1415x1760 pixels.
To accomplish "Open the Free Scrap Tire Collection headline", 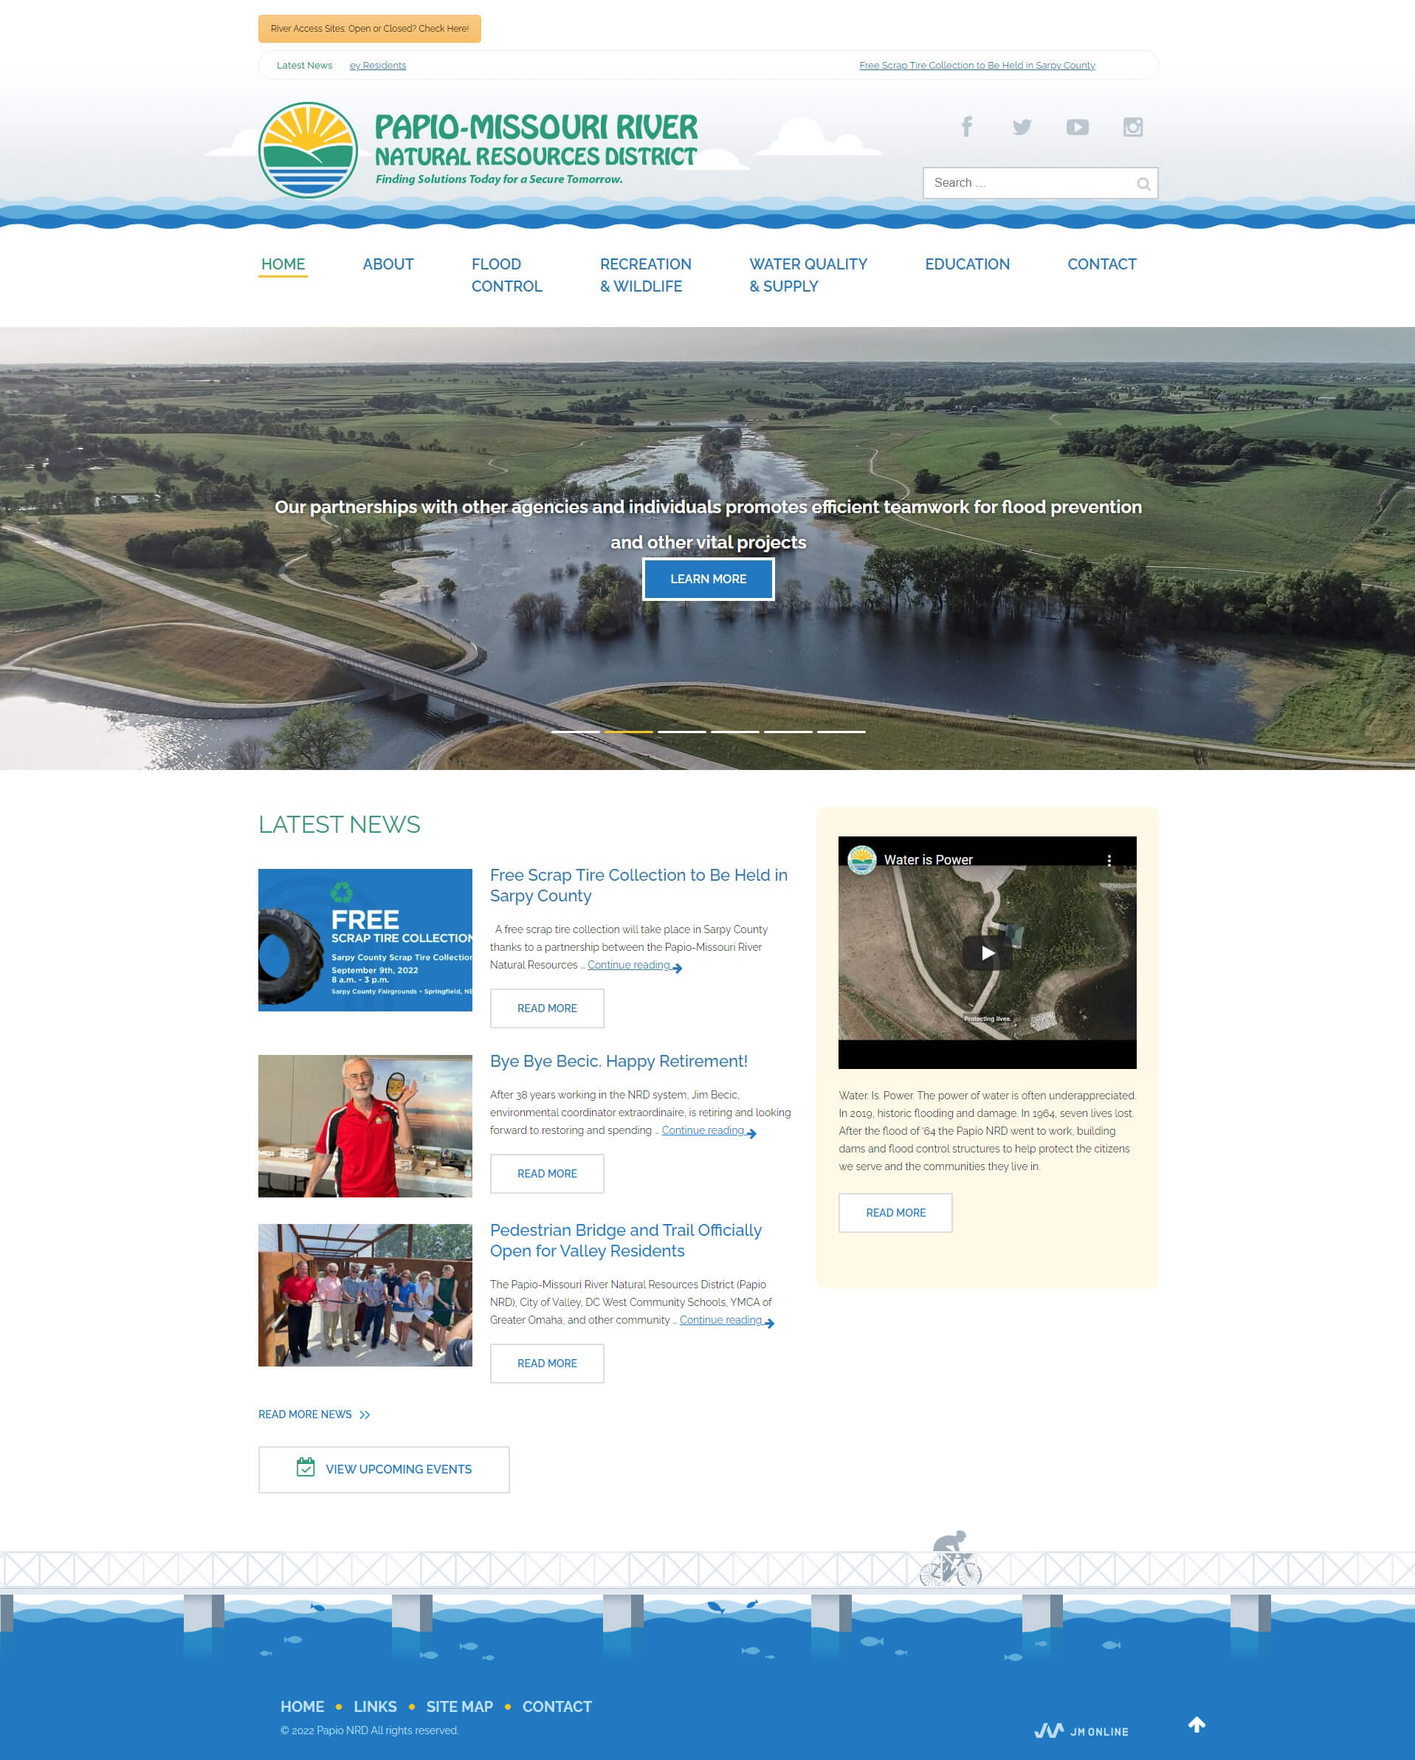I will [639, 885].
